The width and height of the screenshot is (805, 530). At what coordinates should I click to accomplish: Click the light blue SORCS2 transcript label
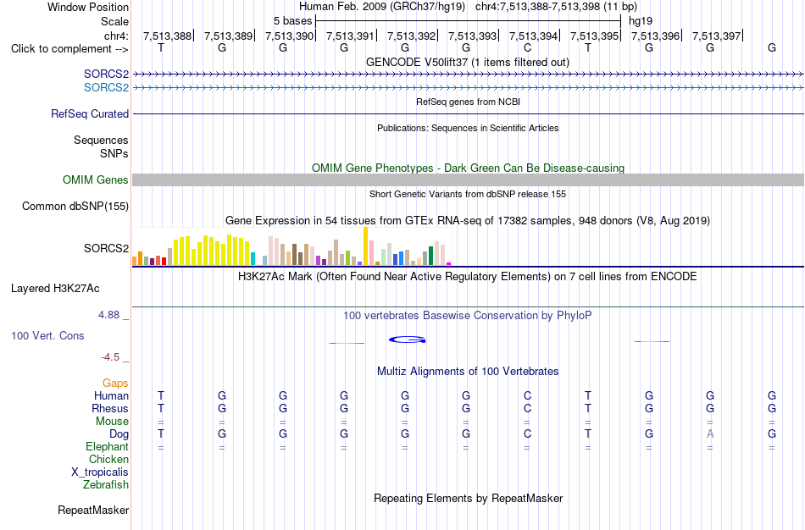point(106,88)
